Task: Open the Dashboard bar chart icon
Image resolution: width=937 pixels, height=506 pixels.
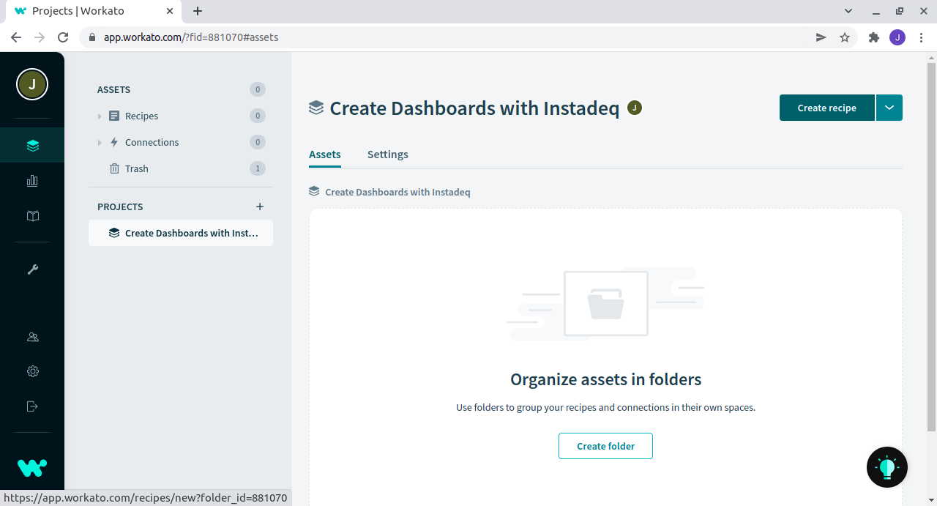Action: pos(32,181)
